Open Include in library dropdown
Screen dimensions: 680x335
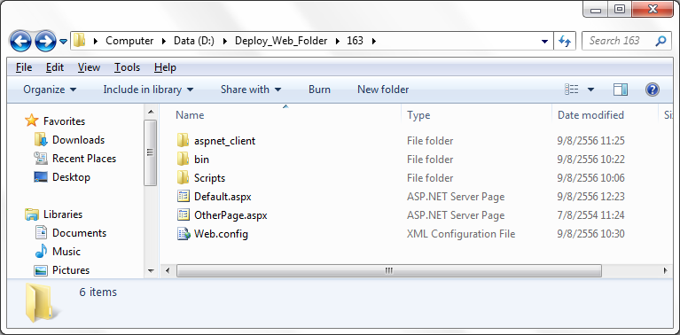[148, 90]
